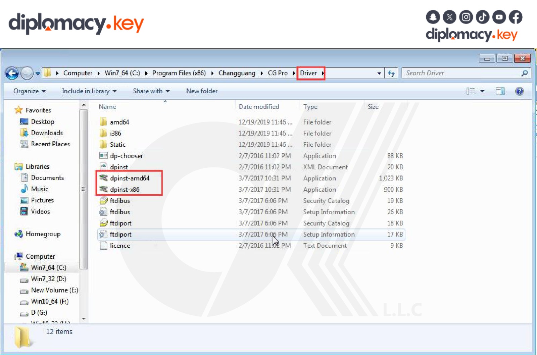This screenshot has height=355, width=537.
Task: Select the dpinst-x86 application file
Action: click(x=125, y=190)
